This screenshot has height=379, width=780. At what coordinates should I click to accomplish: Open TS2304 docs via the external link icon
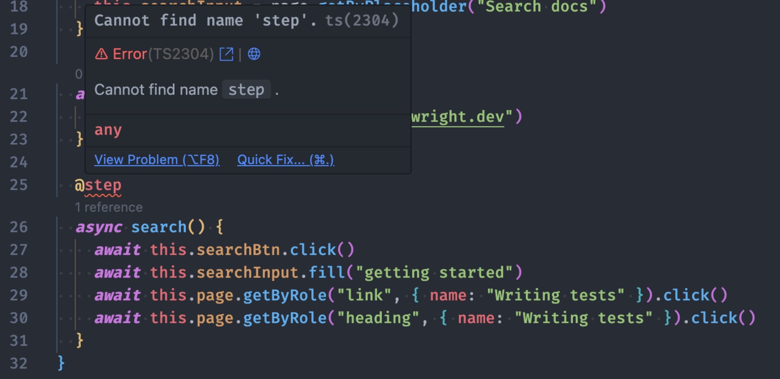click(x=227, y=54)
